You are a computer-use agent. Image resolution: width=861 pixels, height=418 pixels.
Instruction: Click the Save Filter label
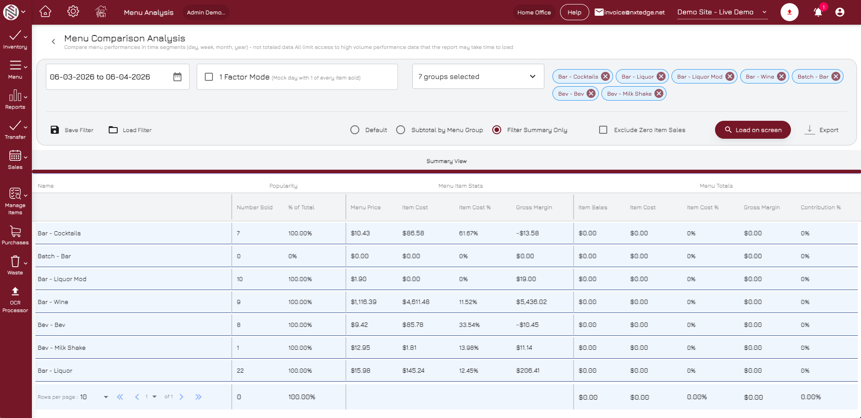coord(79,130)
